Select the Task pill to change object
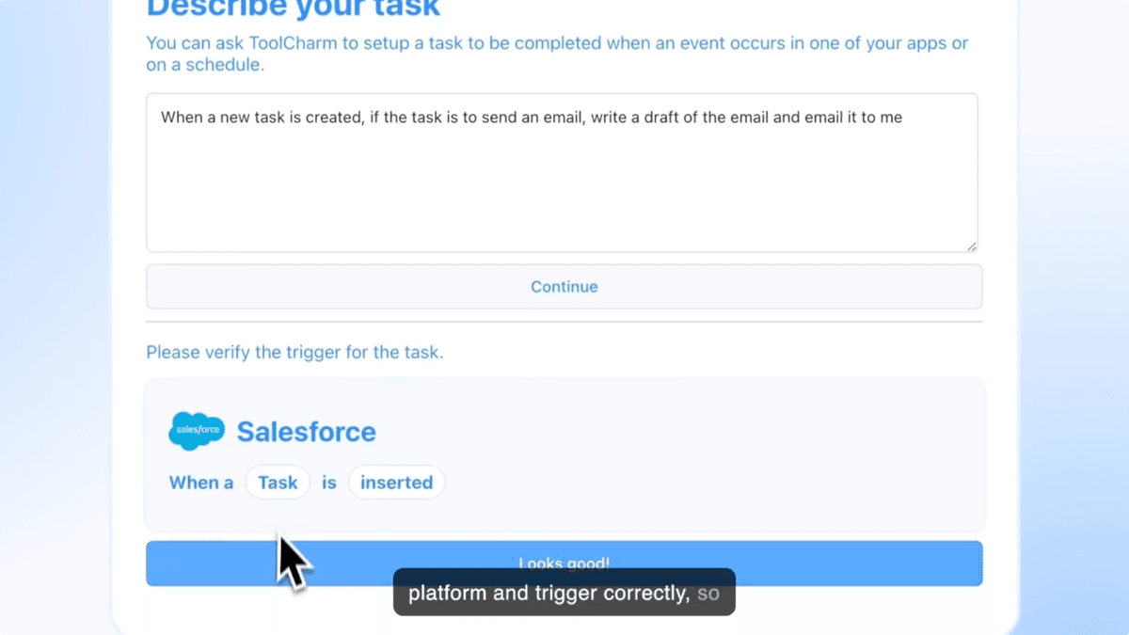The image size is (1129, 635). coord(278,482)
